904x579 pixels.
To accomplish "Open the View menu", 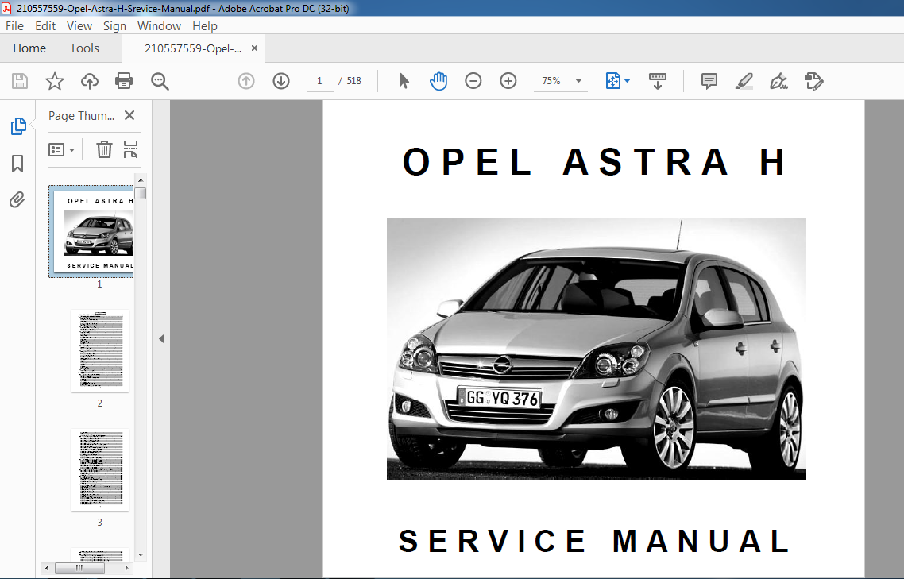I will click(79, 26).
